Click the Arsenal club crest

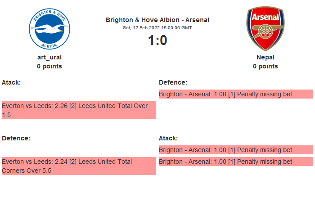click(265, 29)
